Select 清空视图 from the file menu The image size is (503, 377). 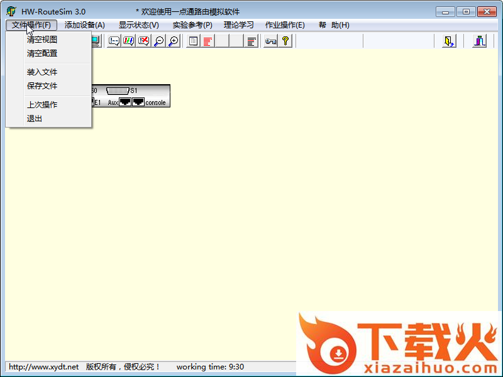pyautogui.click(x=42, y=40)
